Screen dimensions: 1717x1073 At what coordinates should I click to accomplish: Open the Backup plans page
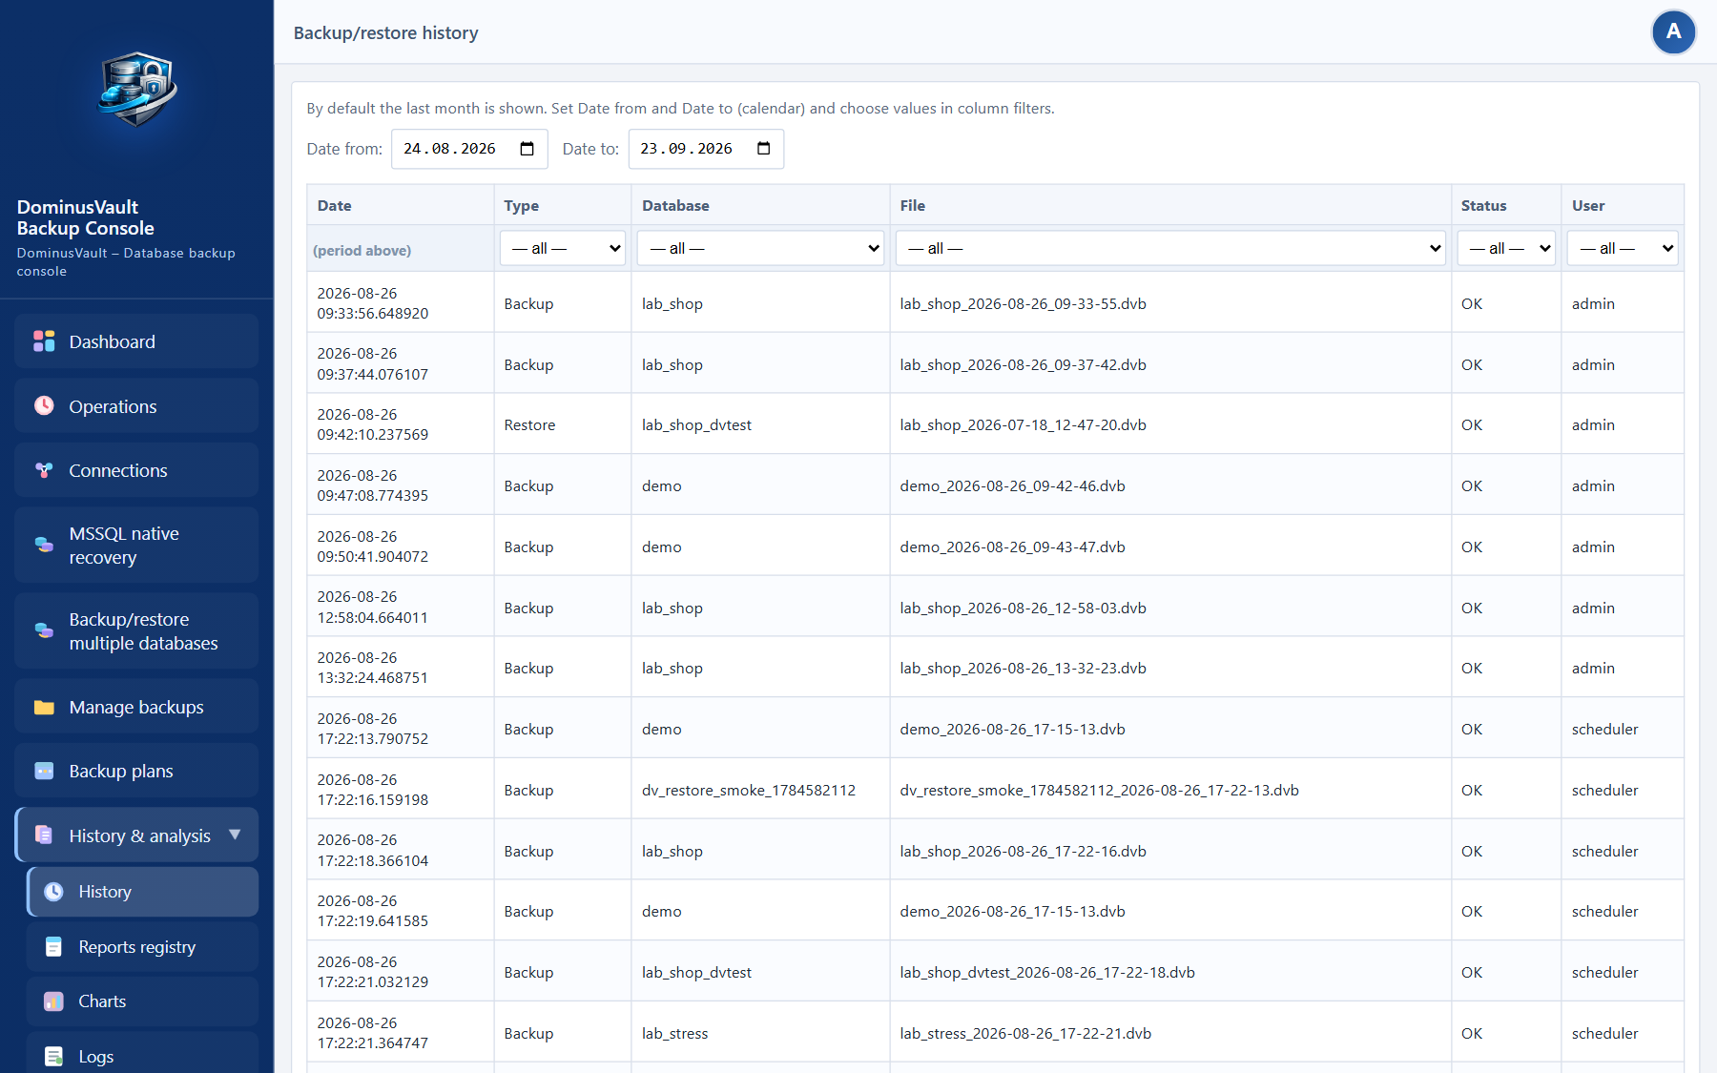click(x=136, y=771)
